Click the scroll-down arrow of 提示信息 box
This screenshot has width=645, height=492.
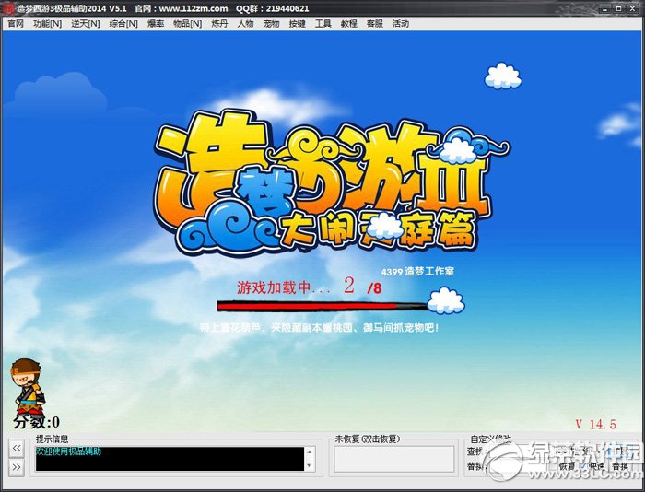(310, 465)
